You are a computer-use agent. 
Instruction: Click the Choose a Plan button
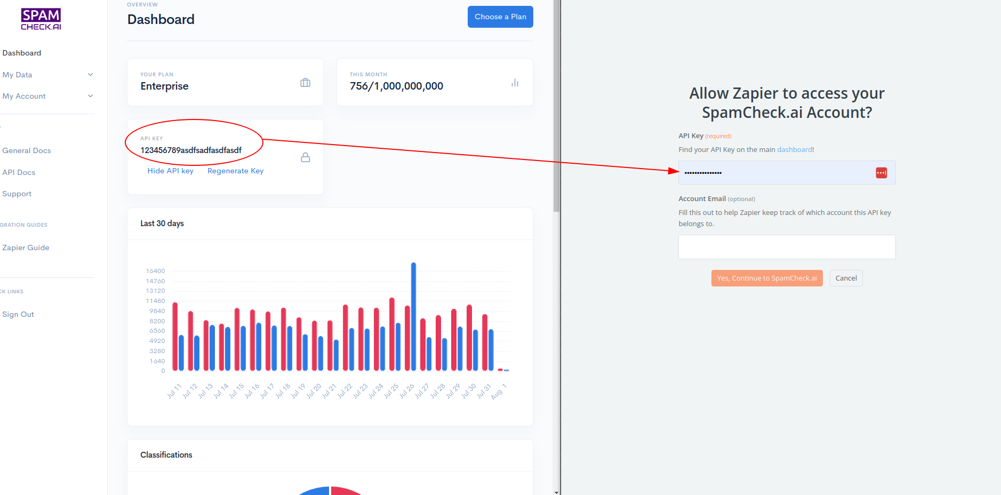(500, 17)
